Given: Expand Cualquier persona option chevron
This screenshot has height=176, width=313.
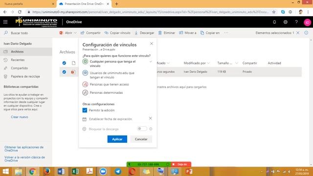Looking at the screenshot, I should pyautogui.click(x=151, y=62).
